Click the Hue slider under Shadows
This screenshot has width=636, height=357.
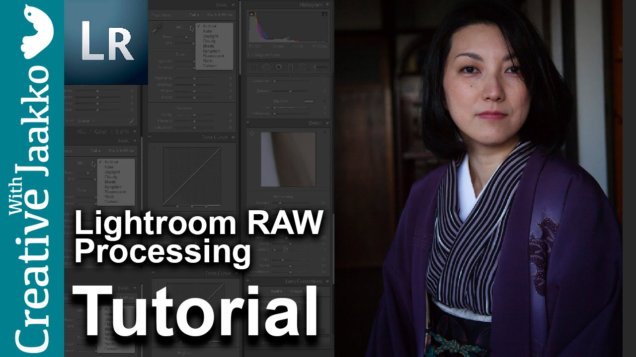point(291,108)
